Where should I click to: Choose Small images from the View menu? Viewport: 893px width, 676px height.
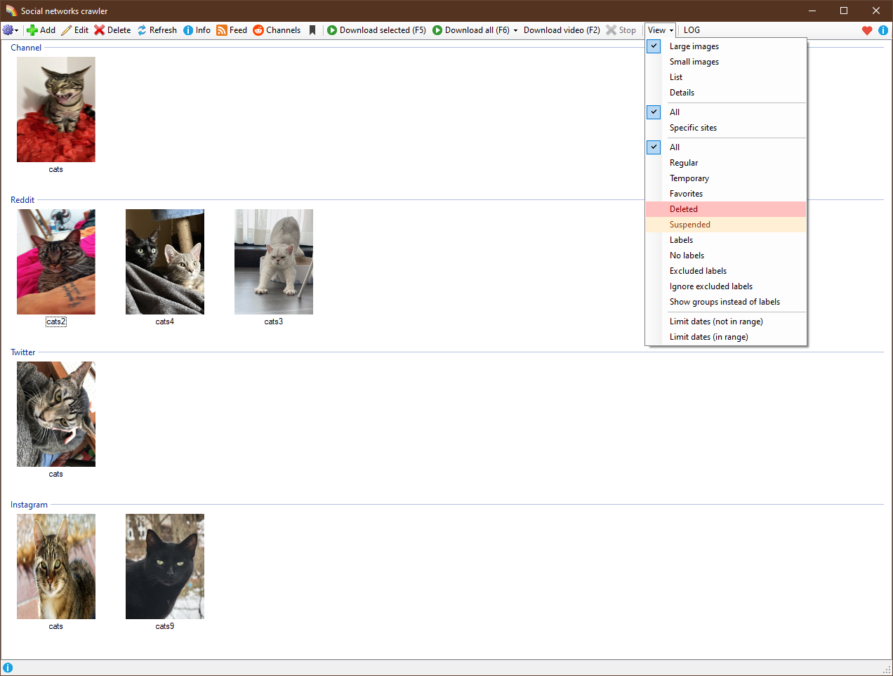pyautogui.click(x=694, y=62)
